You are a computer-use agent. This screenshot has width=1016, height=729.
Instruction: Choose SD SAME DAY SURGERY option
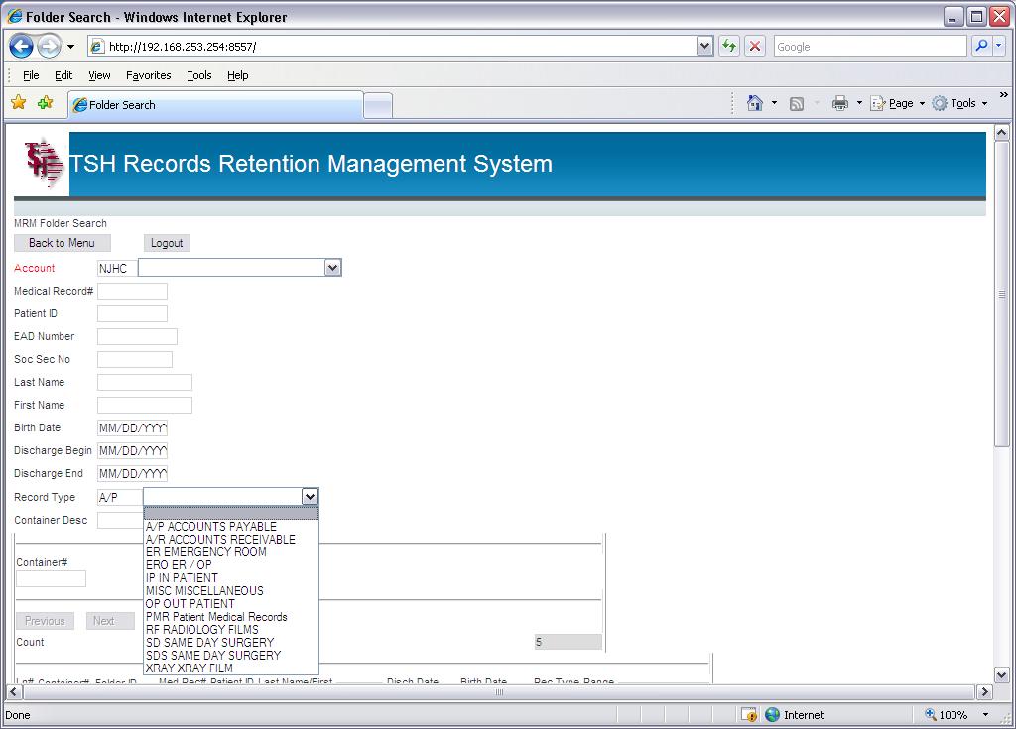pos(231,642)
